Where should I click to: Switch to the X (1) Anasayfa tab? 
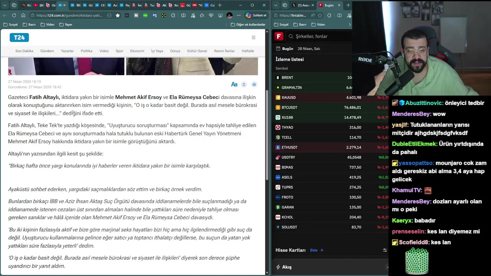(x=303, y=5)
